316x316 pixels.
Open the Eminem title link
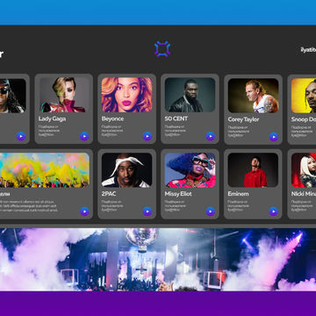(x=238, y=194)
